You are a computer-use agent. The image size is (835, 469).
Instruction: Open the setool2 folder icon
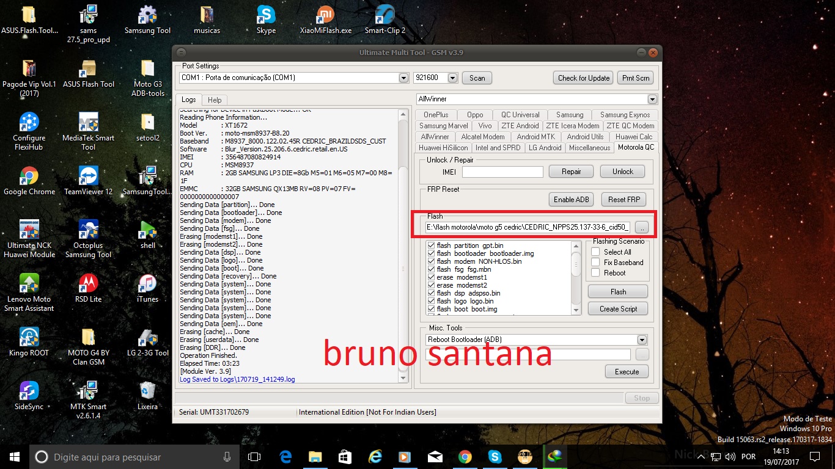tap(147, 127)
